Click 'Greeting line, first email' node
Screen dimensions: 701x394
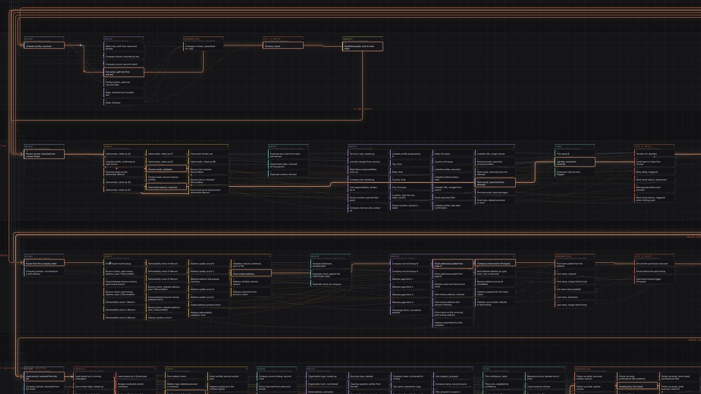[637, 386]
